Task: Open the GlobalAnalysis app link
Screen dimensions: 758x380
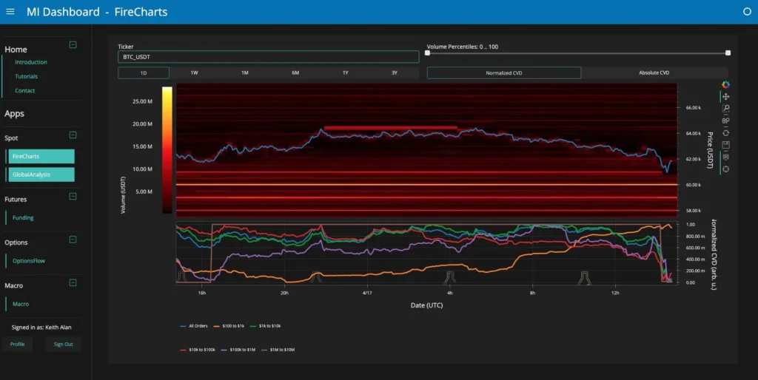Action: pos(41,174)
